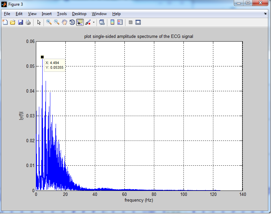Image resolution: width=271 pixels, height=214 pixels.
Task: Open a figure file with Open icon
Action: click(x=13, y=22)
